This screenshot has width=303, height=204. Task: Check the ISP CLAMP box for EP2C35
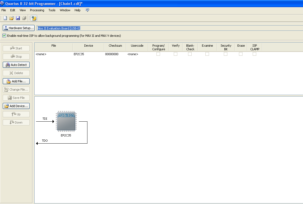point(255,54)
